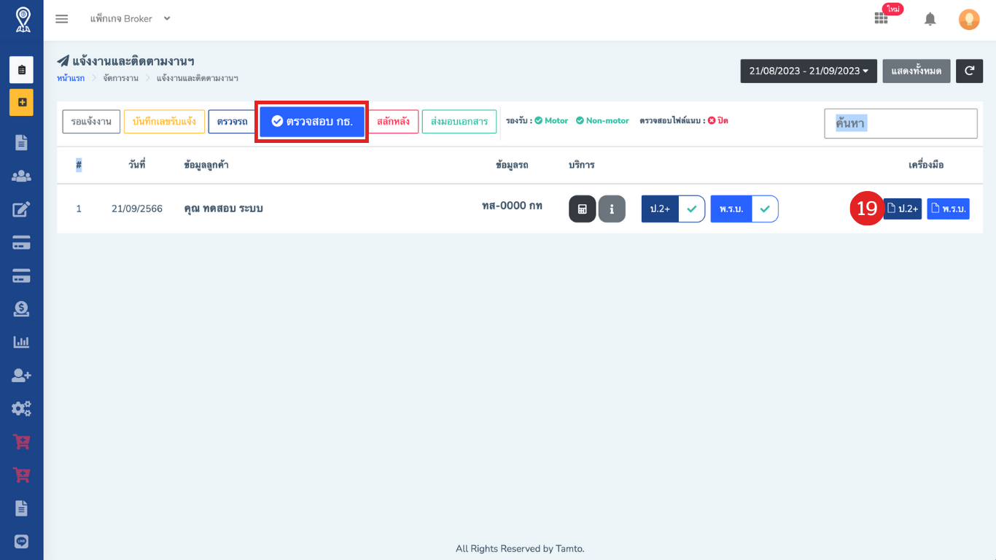The width and height of the screenshot is (996, 560).
Task: Click the บริการ column header
Action: (x=582, y=165)
